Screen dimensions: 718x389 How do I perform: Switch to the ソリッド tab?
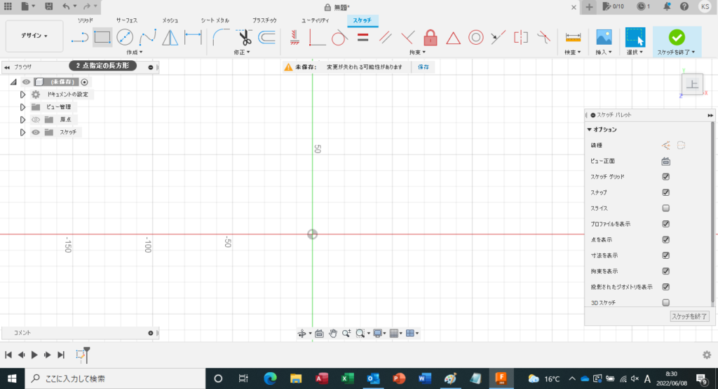(85, 20)
